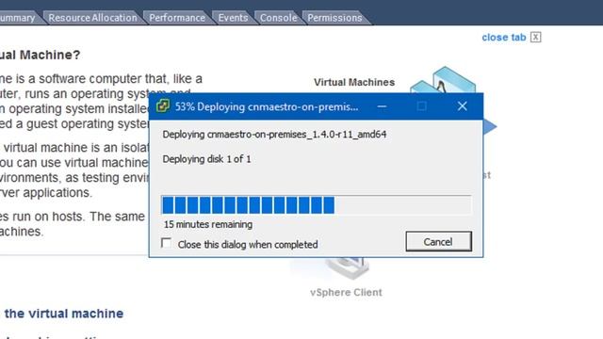603x339 pixels.
Task: Open the Performance tab
Action: click(177, 18)
